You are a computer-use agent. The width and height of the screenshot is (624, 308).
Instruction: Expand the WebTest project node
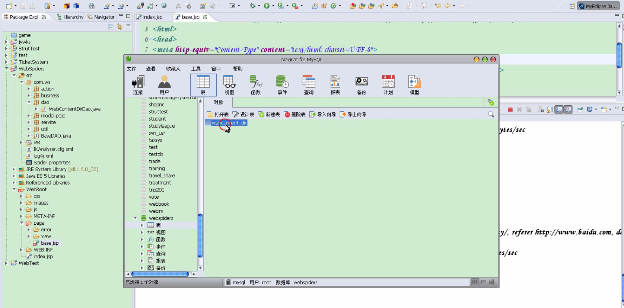tap(7, 263)
